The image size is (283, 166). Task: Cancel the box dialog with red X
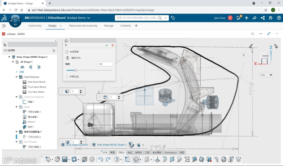113,45
